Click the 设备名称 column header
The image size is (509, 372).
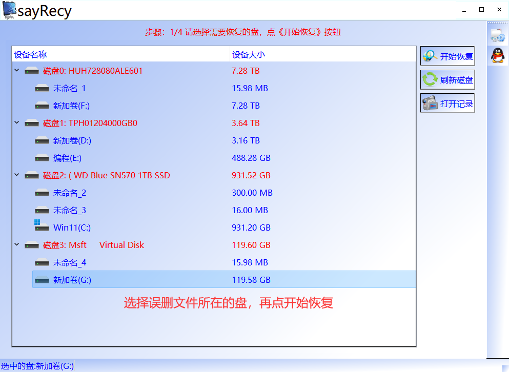click(121, 54)
